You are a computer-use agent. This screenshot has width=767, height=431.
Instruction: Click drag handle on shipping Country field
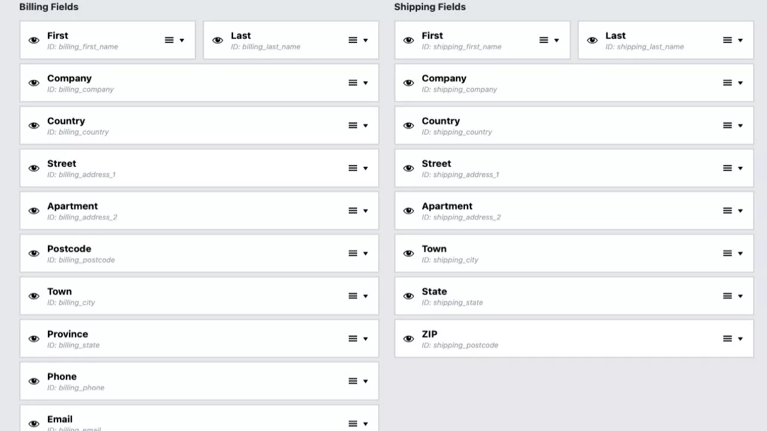[x=727, y=126]
